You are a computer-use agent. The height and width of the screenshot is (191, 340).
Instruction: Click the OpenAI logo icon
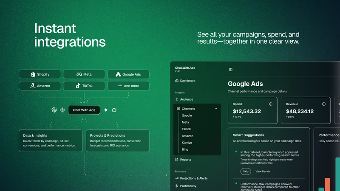point(54,110)
